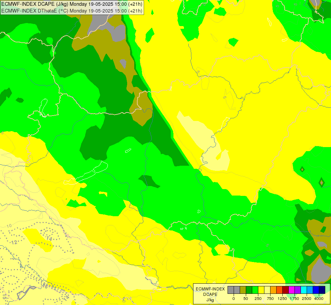Click the legend tick label 0
The width and height of the screenshot is (331, 305).
[234, 299]
